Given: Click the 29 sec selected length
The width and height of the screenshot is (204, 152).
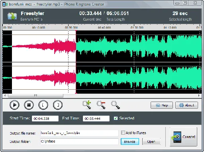Looking at the screenshot, I should 180,13.
